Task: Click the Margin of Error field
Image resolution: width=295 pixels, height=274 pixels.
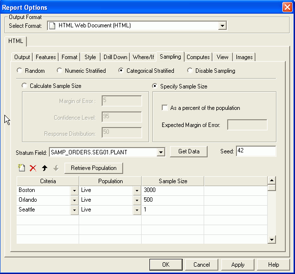Action: click(122, 101)
